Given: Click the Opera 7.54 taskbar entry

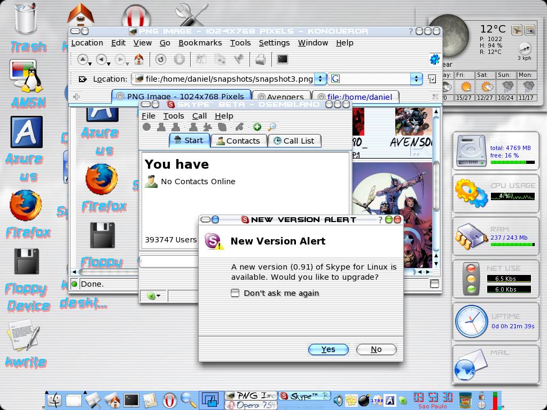Looking at the screenshot, I should pyautogui.click(x=251, y=405).
